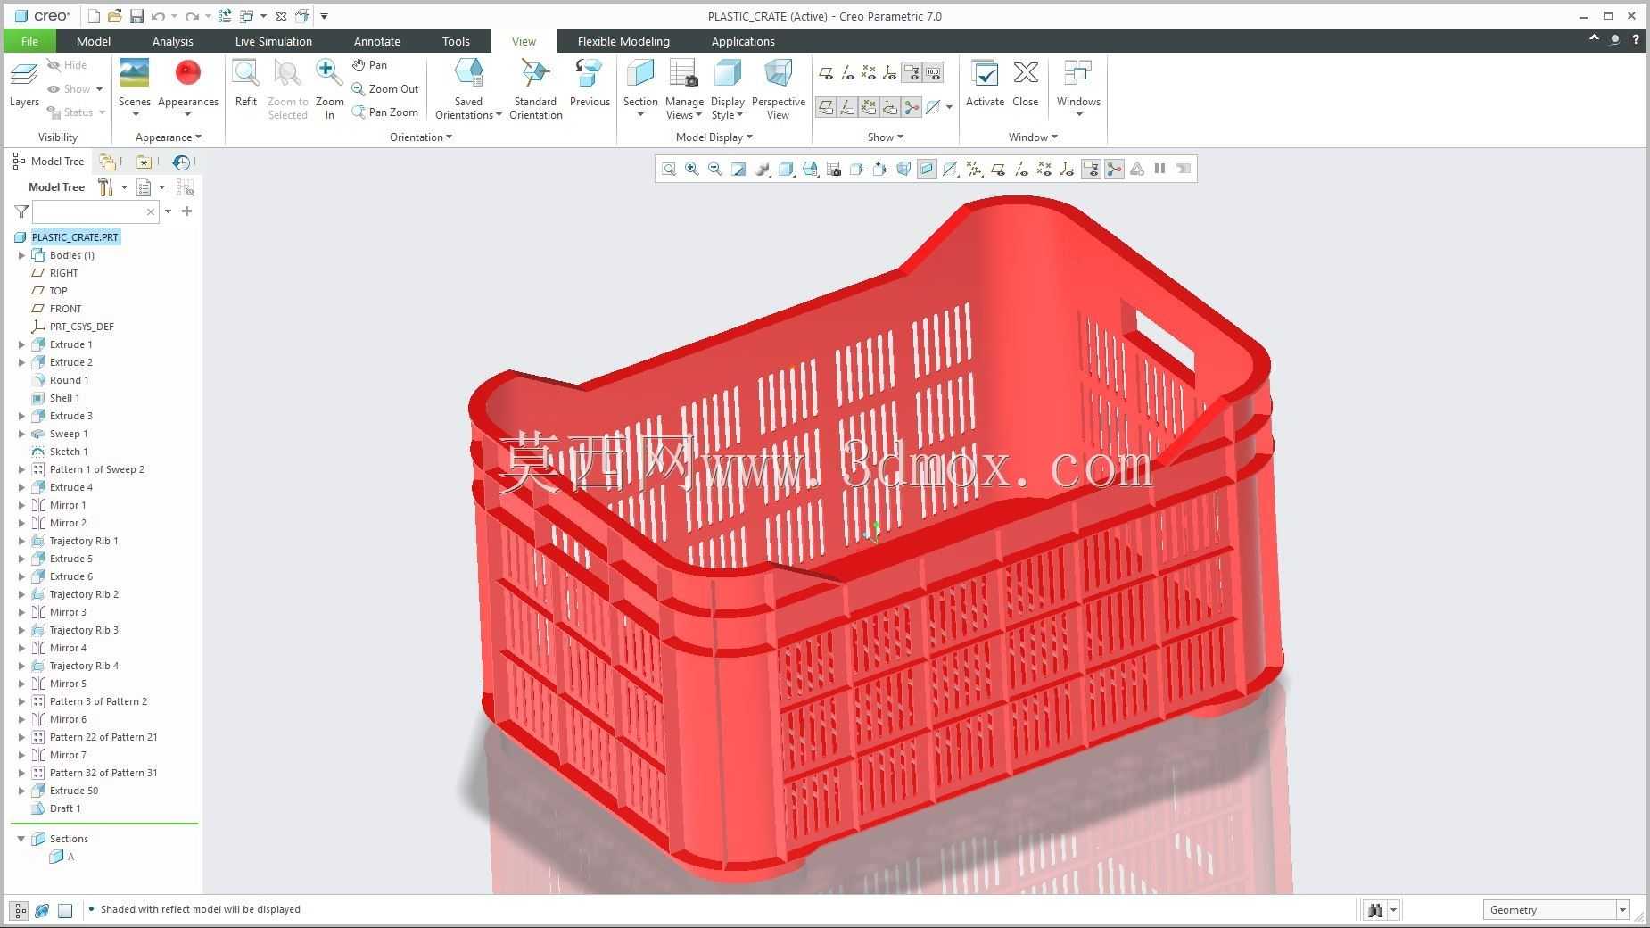Toggle Perspective View
Screen dimensions: 1650x928
pyautogui.click(x=778, y=88)
